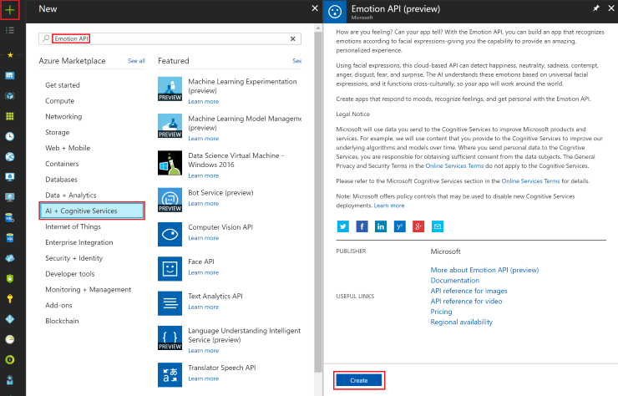Select the Containers category

click(62, 164)
